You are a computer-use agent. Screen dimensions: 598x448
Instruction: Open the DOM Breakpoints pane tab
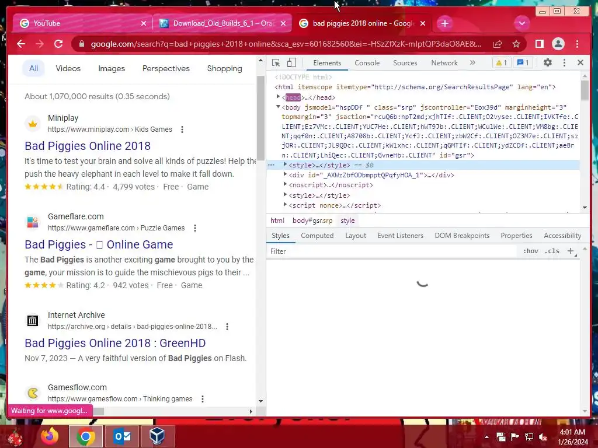click(462, 236)
